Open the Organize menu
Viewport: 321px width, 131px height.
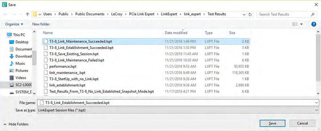[14, 24]
